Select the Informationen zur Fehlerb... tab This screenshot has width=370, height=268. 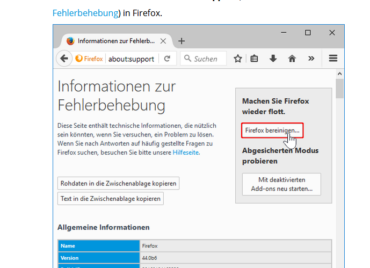[116, 41]
